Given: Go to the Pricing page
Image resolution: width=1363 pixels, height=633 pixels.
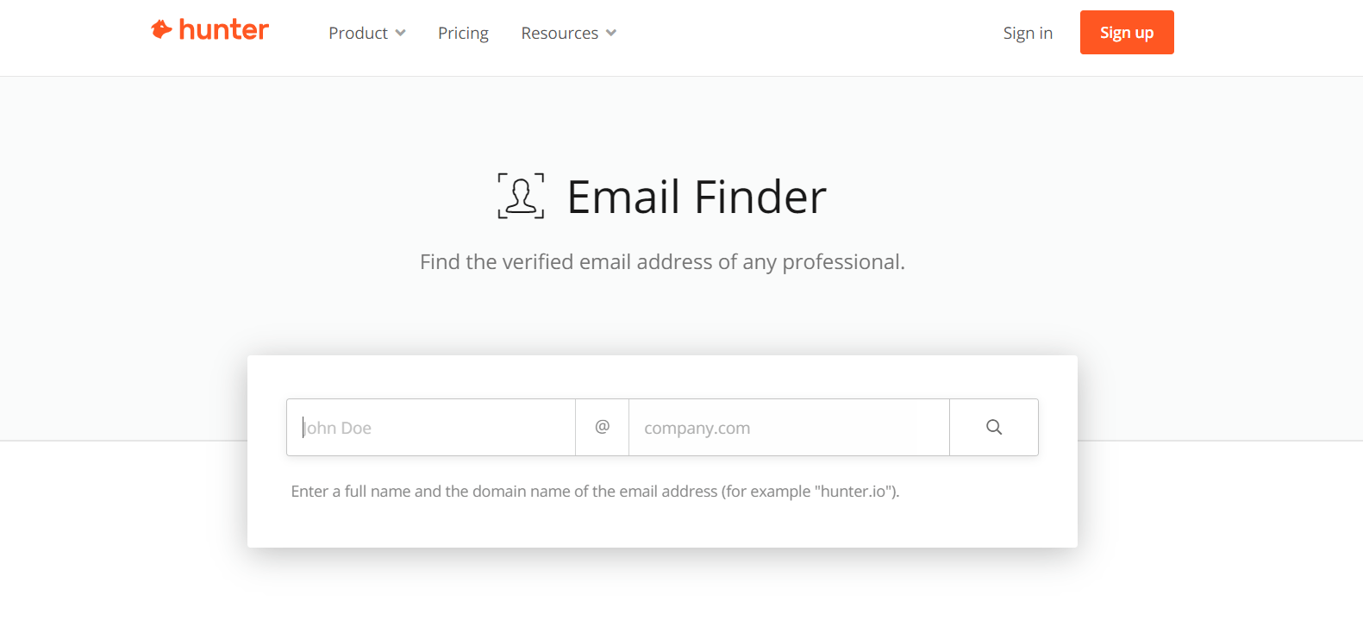Looking at the screenshot, I should click(x=463, y=33).
